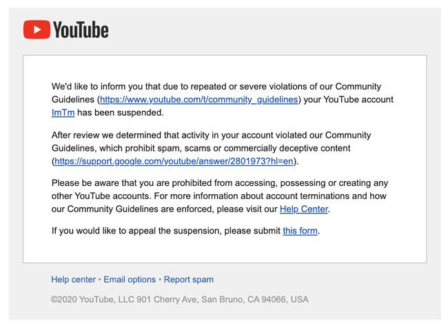Click the 'After review we determined' paragraph
Viewport: 448px width, 325px height.
[x=212, y=148]
